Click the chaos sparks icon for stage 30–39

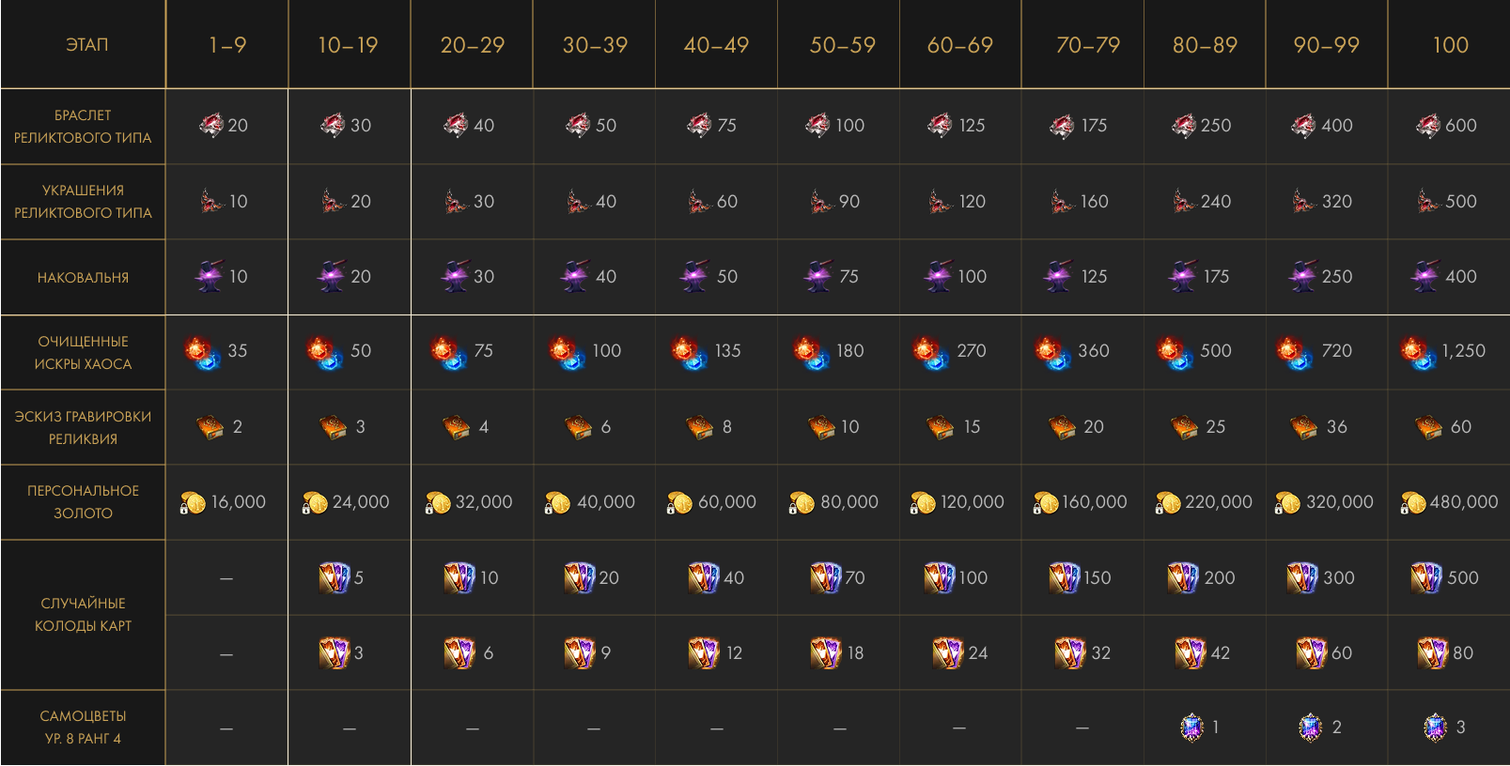pyautogui.click(x=568, y=353)
